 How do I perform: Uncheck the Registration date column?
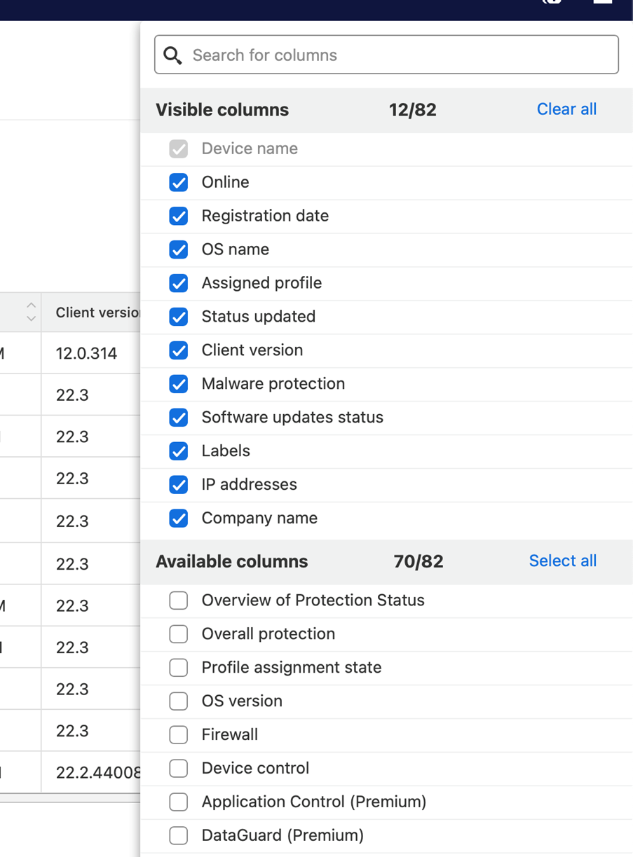[179, 216]
